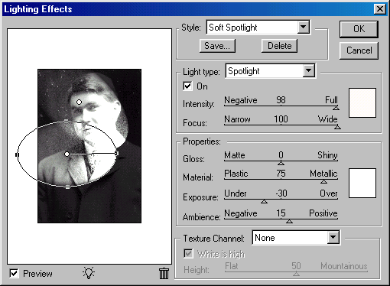The width and height of the screenshot is (390, 286).
Task: Click the Save... style button
Action: coord(217,46)
